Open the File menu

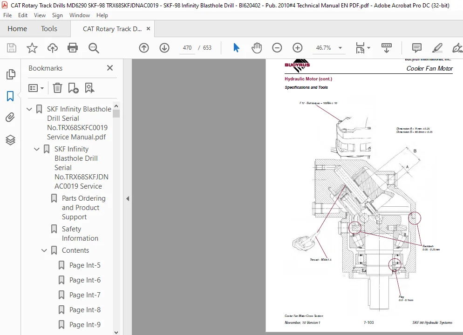(7, 15)
